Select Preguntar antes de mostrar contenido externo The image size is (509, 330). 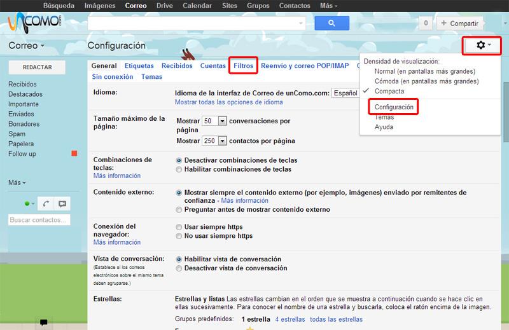coord(179,209)
